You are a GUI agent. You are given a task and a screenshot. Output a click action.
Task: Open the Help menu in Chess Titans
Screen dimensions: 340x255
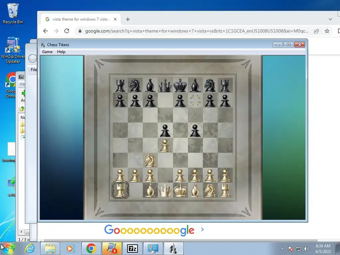(x=61, y=52)
